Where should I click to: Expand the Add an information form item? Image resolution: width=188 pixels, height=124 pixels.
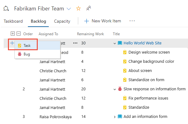[x=115, y=117]
